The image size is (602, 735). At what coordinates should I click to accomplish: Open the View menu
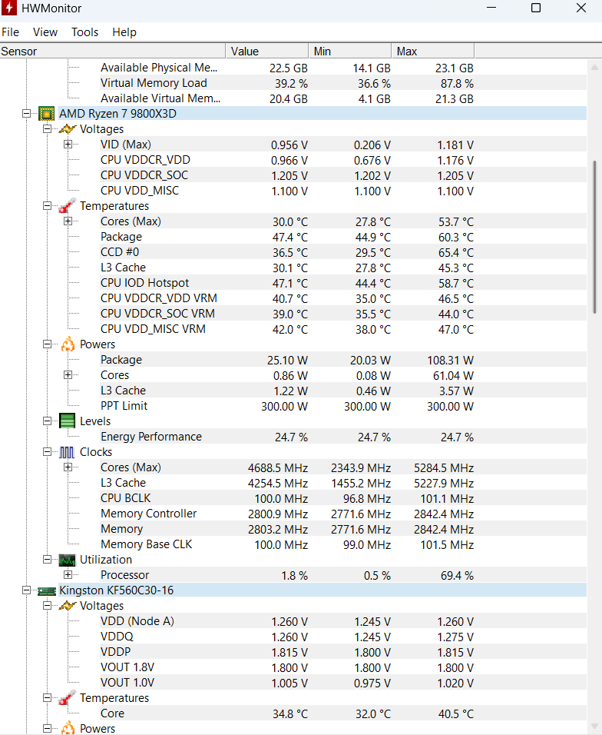click(45, 32)
